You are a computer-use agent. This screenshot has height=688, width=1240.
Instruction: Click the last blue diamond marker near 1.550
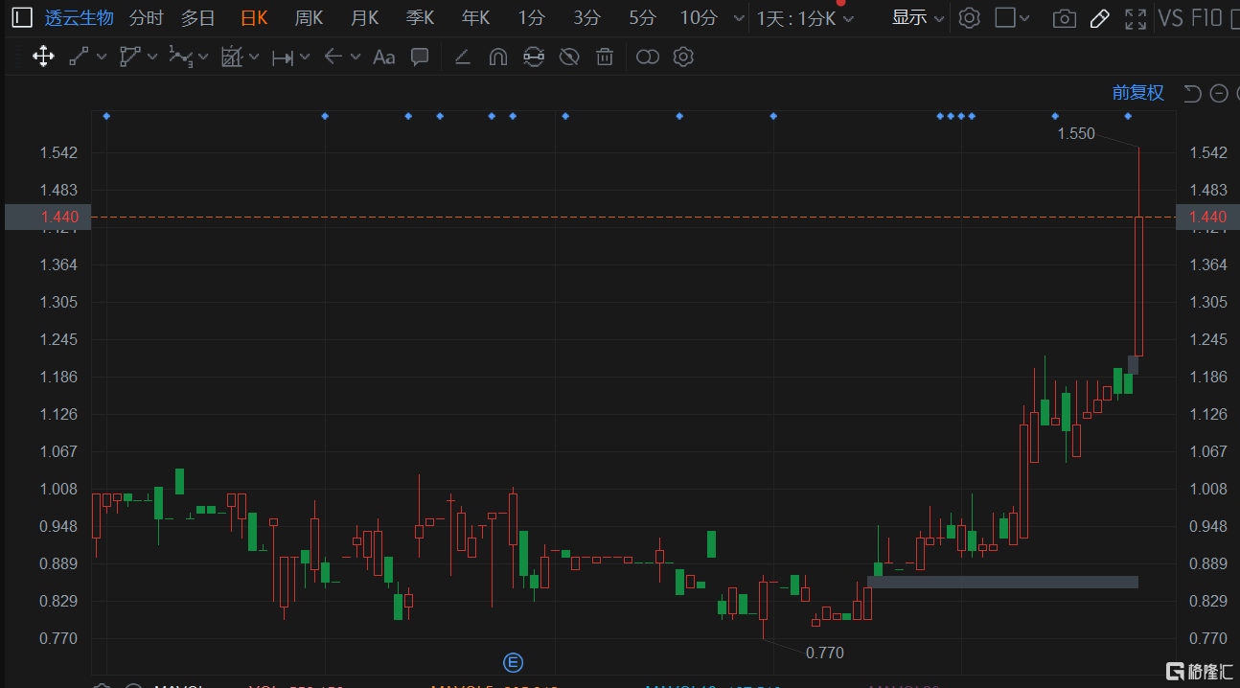pyautogui.click(x=1127, y=116)
